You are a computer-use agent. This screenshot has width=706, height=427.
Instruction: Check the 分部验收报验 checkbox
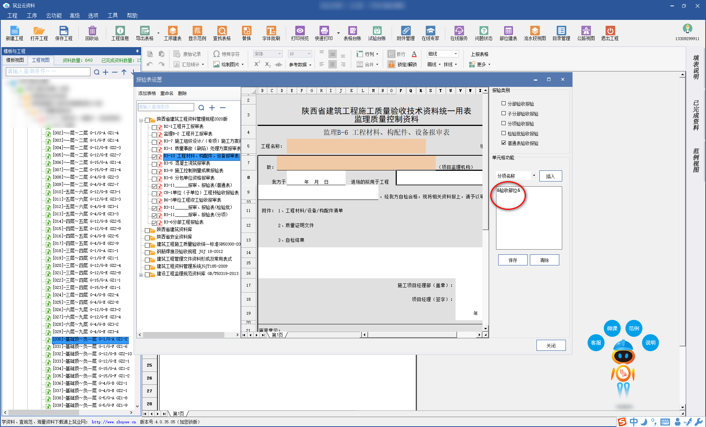(x=504, y=103)
